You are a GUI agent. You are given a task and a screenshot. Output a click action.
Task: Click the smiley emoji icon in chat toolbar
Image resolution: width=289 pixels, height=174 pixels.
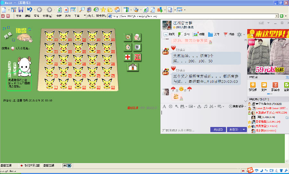171,106
